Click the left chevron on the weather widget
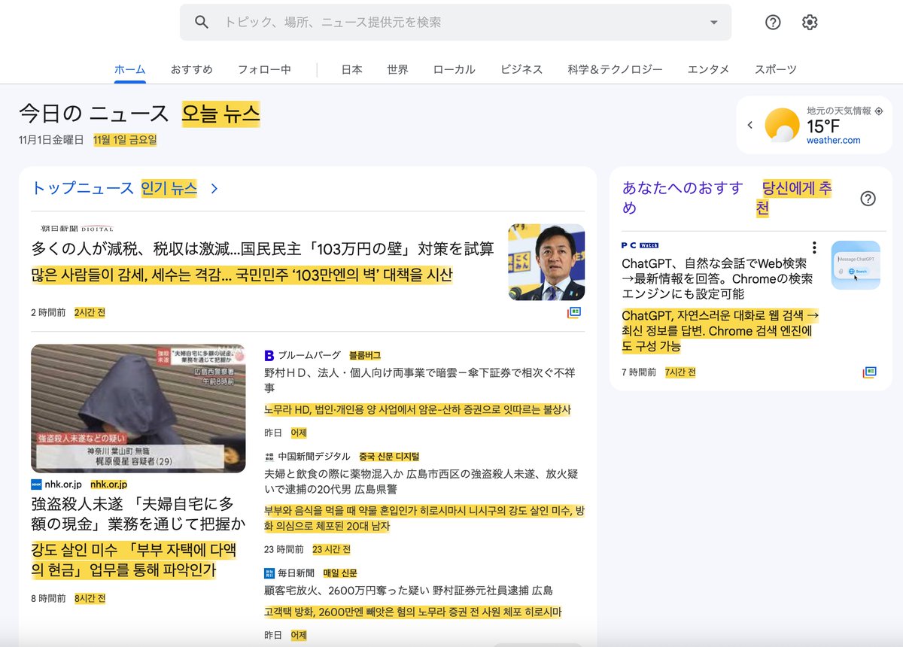The image size is (903, 647). coord(749,125)
